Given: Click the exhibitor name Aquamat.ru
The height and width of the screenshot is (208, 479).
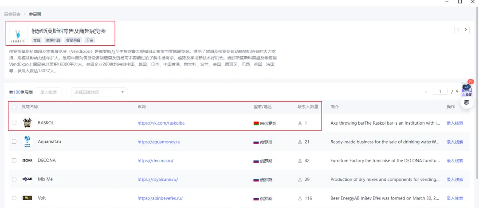Looking at the screenshot, I should (50, 142).
